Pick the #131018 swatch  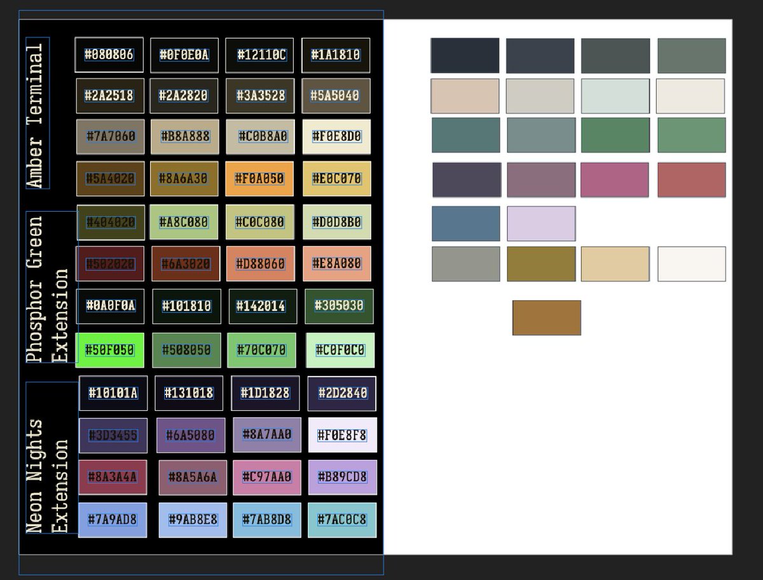(x=189, y=393)
